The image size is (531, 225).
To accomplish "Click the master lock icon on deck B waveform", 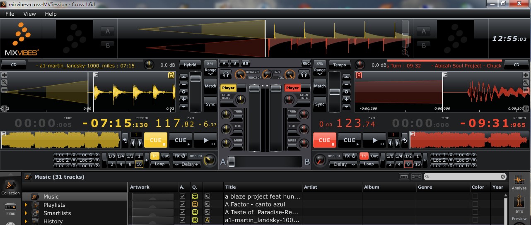I will coord(359,75).
